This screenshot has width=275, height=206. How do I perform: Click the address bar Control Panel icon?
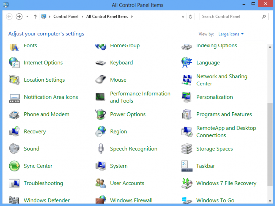point(43,16)
